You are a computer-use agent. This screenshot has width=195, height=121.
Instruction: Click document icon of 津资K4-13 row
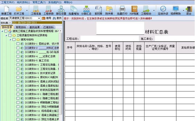coord(22,119)
